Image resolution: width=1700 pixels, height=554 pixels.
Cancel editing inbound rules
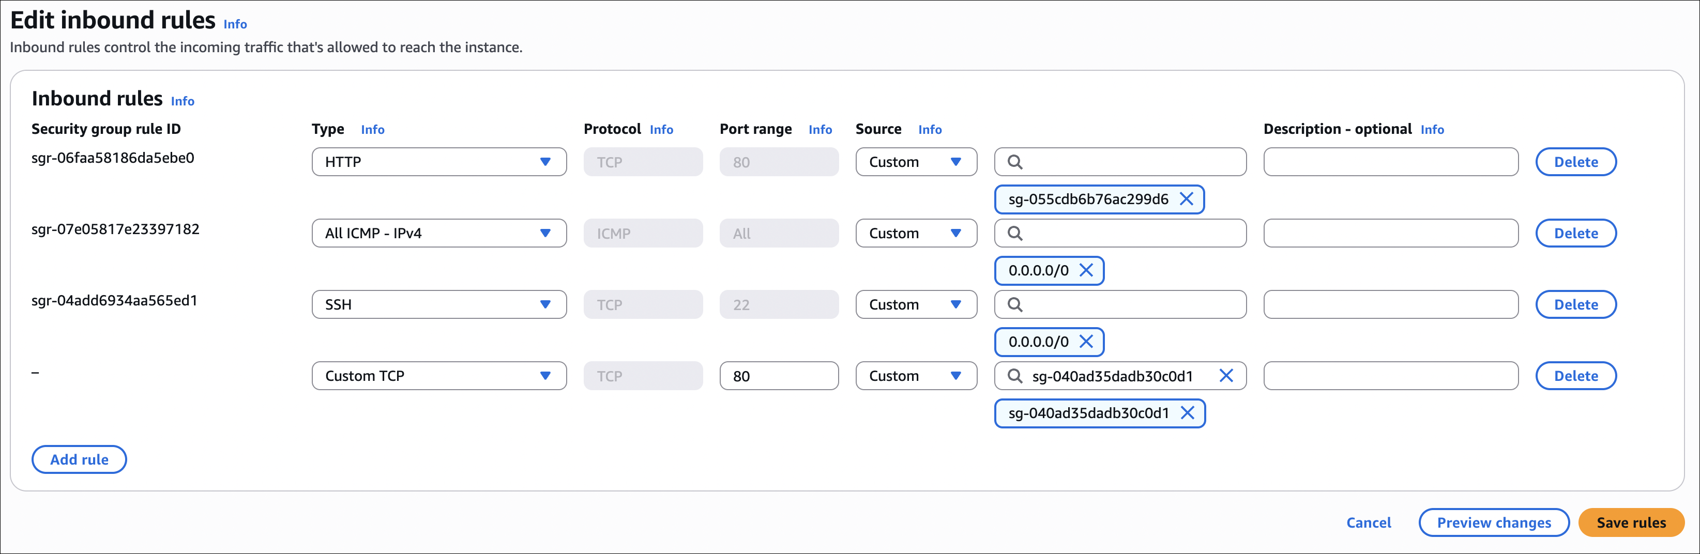click(x=1368, y=522)
